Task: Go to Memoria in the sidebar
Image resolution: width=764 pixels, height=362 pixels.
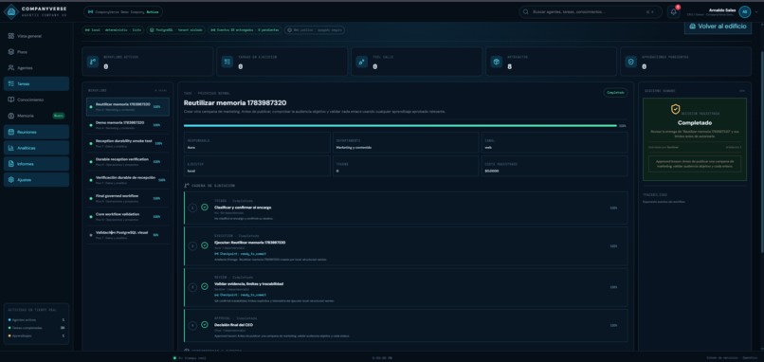Action: pyautogui.click(x=36, y=116)
